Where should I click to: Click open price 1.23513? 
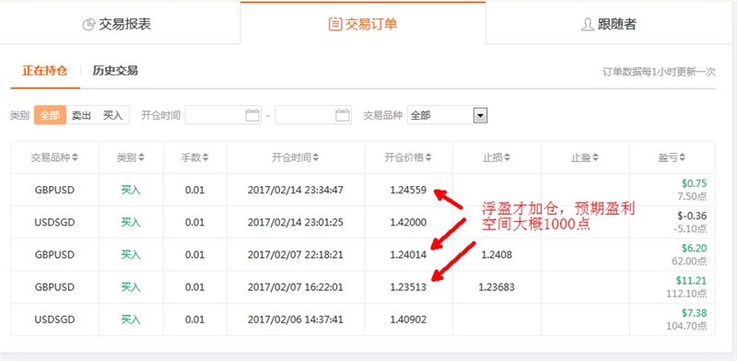[x=408, y=287]
